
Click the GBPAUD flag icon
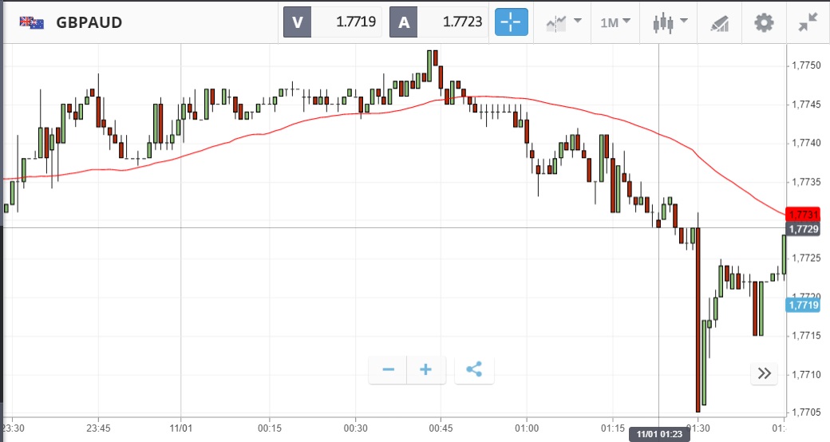(32, 22)
